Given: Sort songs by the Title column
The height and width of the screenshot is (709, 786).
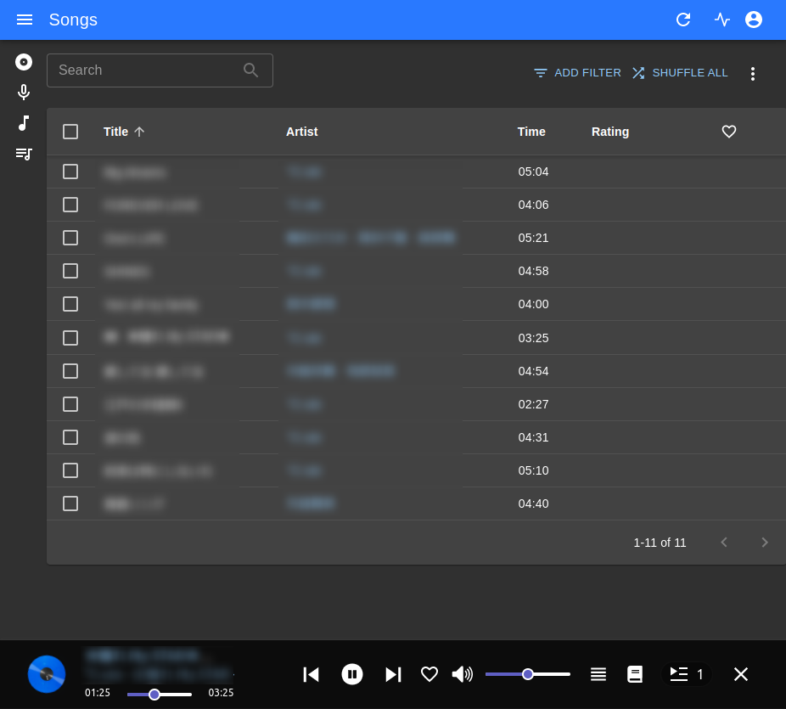Looking at the screenshot, I should coord(116,132).
